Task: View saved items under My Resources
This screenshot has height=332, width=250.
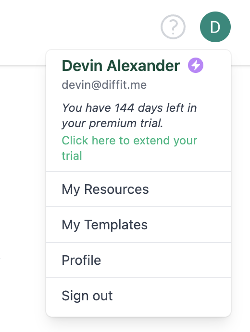Action: click(x=138, y=189)
